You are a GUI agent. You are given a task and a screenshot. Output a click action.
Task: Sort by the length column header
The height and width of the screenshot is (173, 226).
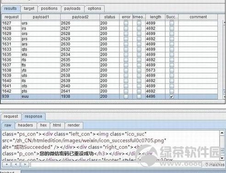pyautogui.click(x=155, y=17)
